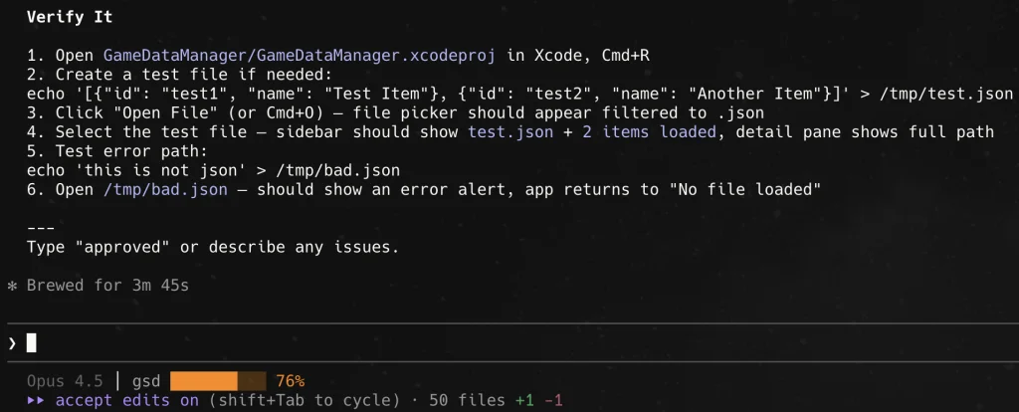The image size is (1019, 412).
Task: Click the Verify It heading
Action: coord(70,17)
